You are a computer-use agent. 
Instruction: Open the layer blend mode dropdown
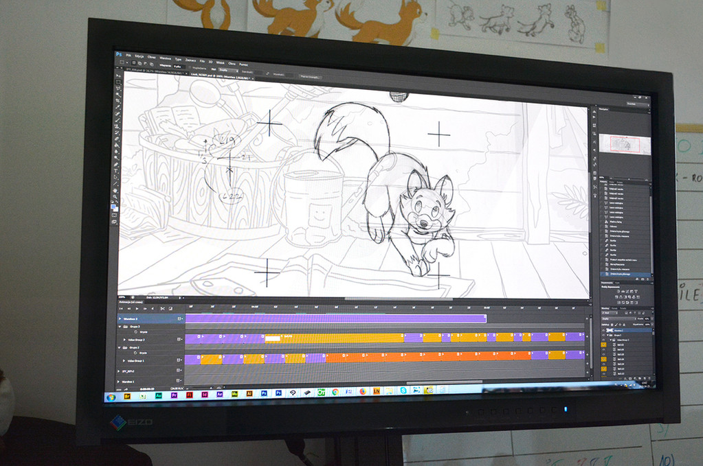point(618,318)
